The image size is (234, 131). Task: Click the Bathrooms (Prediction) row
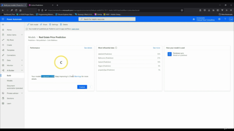(129, 58)
